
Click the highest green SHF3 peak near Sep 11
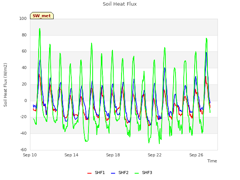tap(40, 28)
